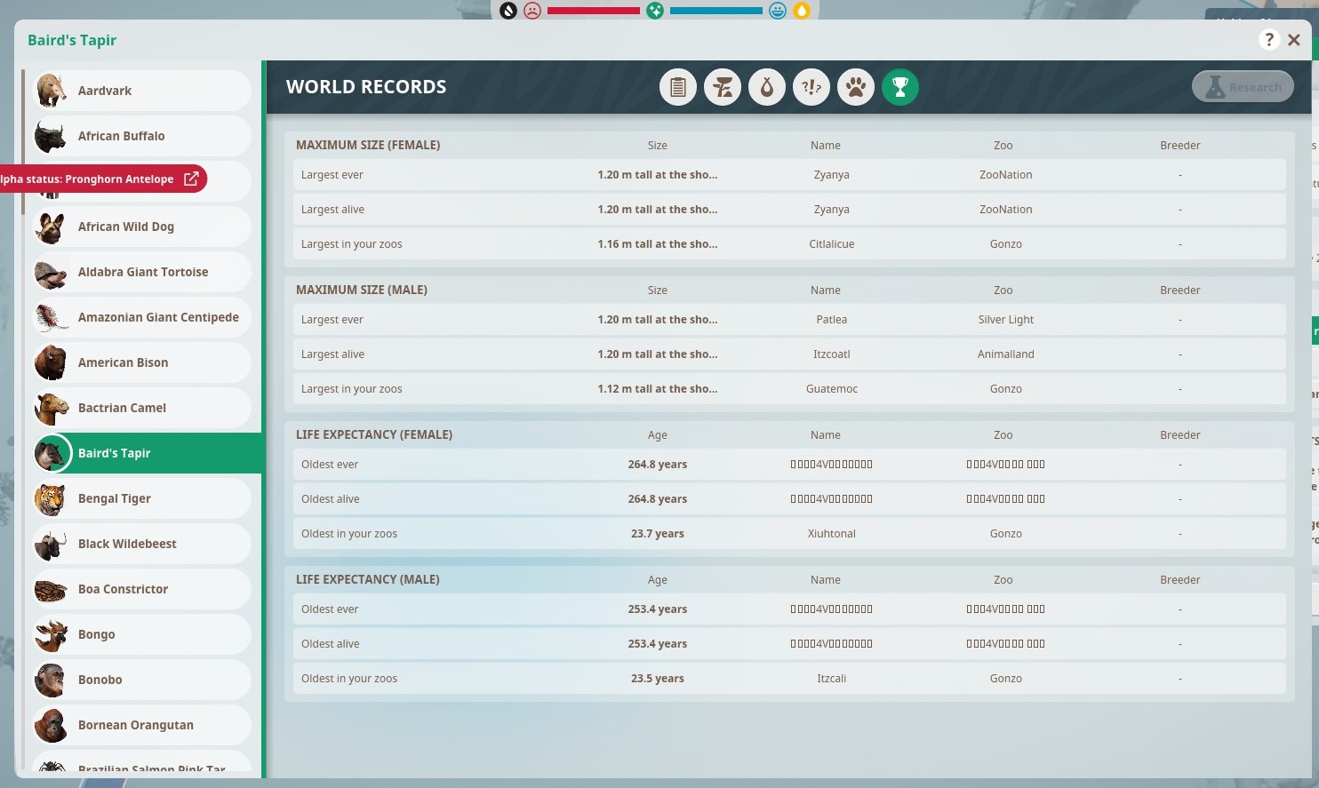This screenshot has height=788, width=1319.
Task: Click the green sparkle icon in top bar
Action: tap(655, 11)
